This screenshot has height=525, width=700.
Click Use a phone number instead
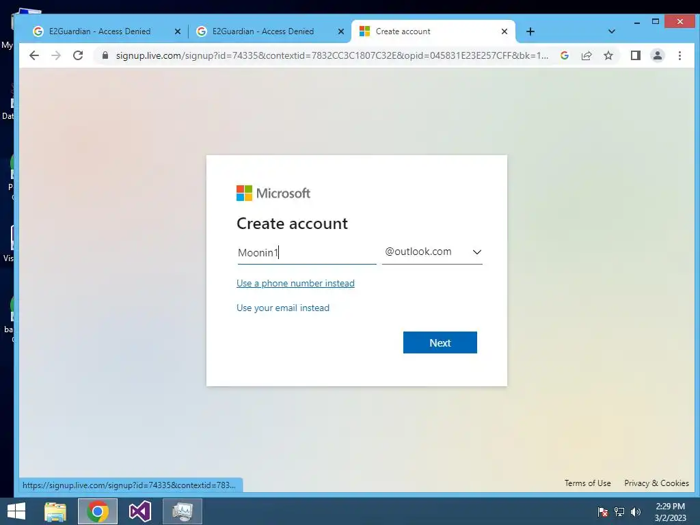point(295,283)
